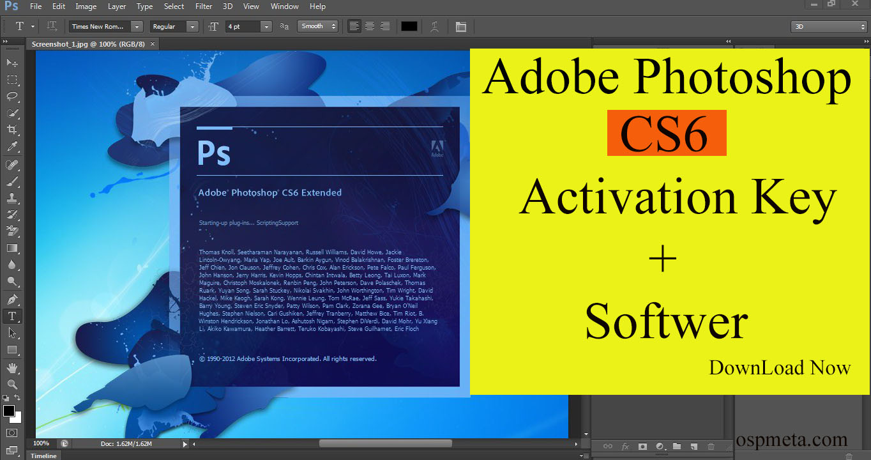Select the Blur tool
871x460 pixels.
11,264
